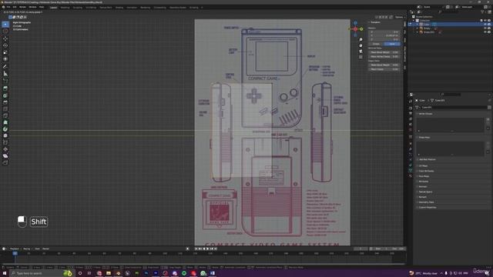Expand the Normals panel
The image size is (493, 277).
pos(422,186)
